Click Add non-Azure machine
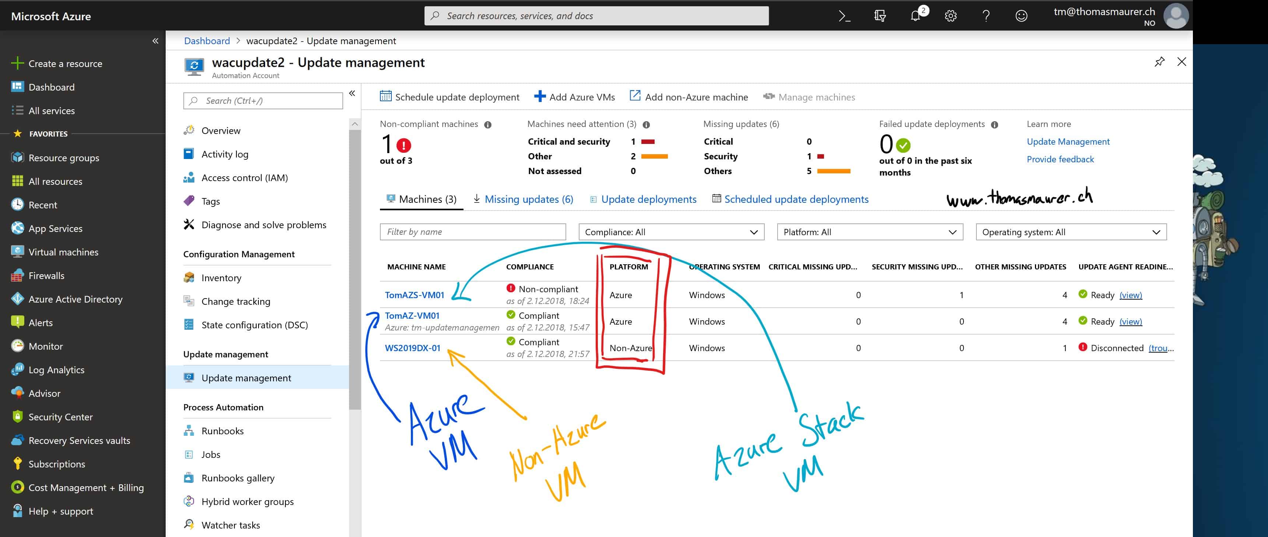This screenshot has height=537, width=1268. pos(689,97)
